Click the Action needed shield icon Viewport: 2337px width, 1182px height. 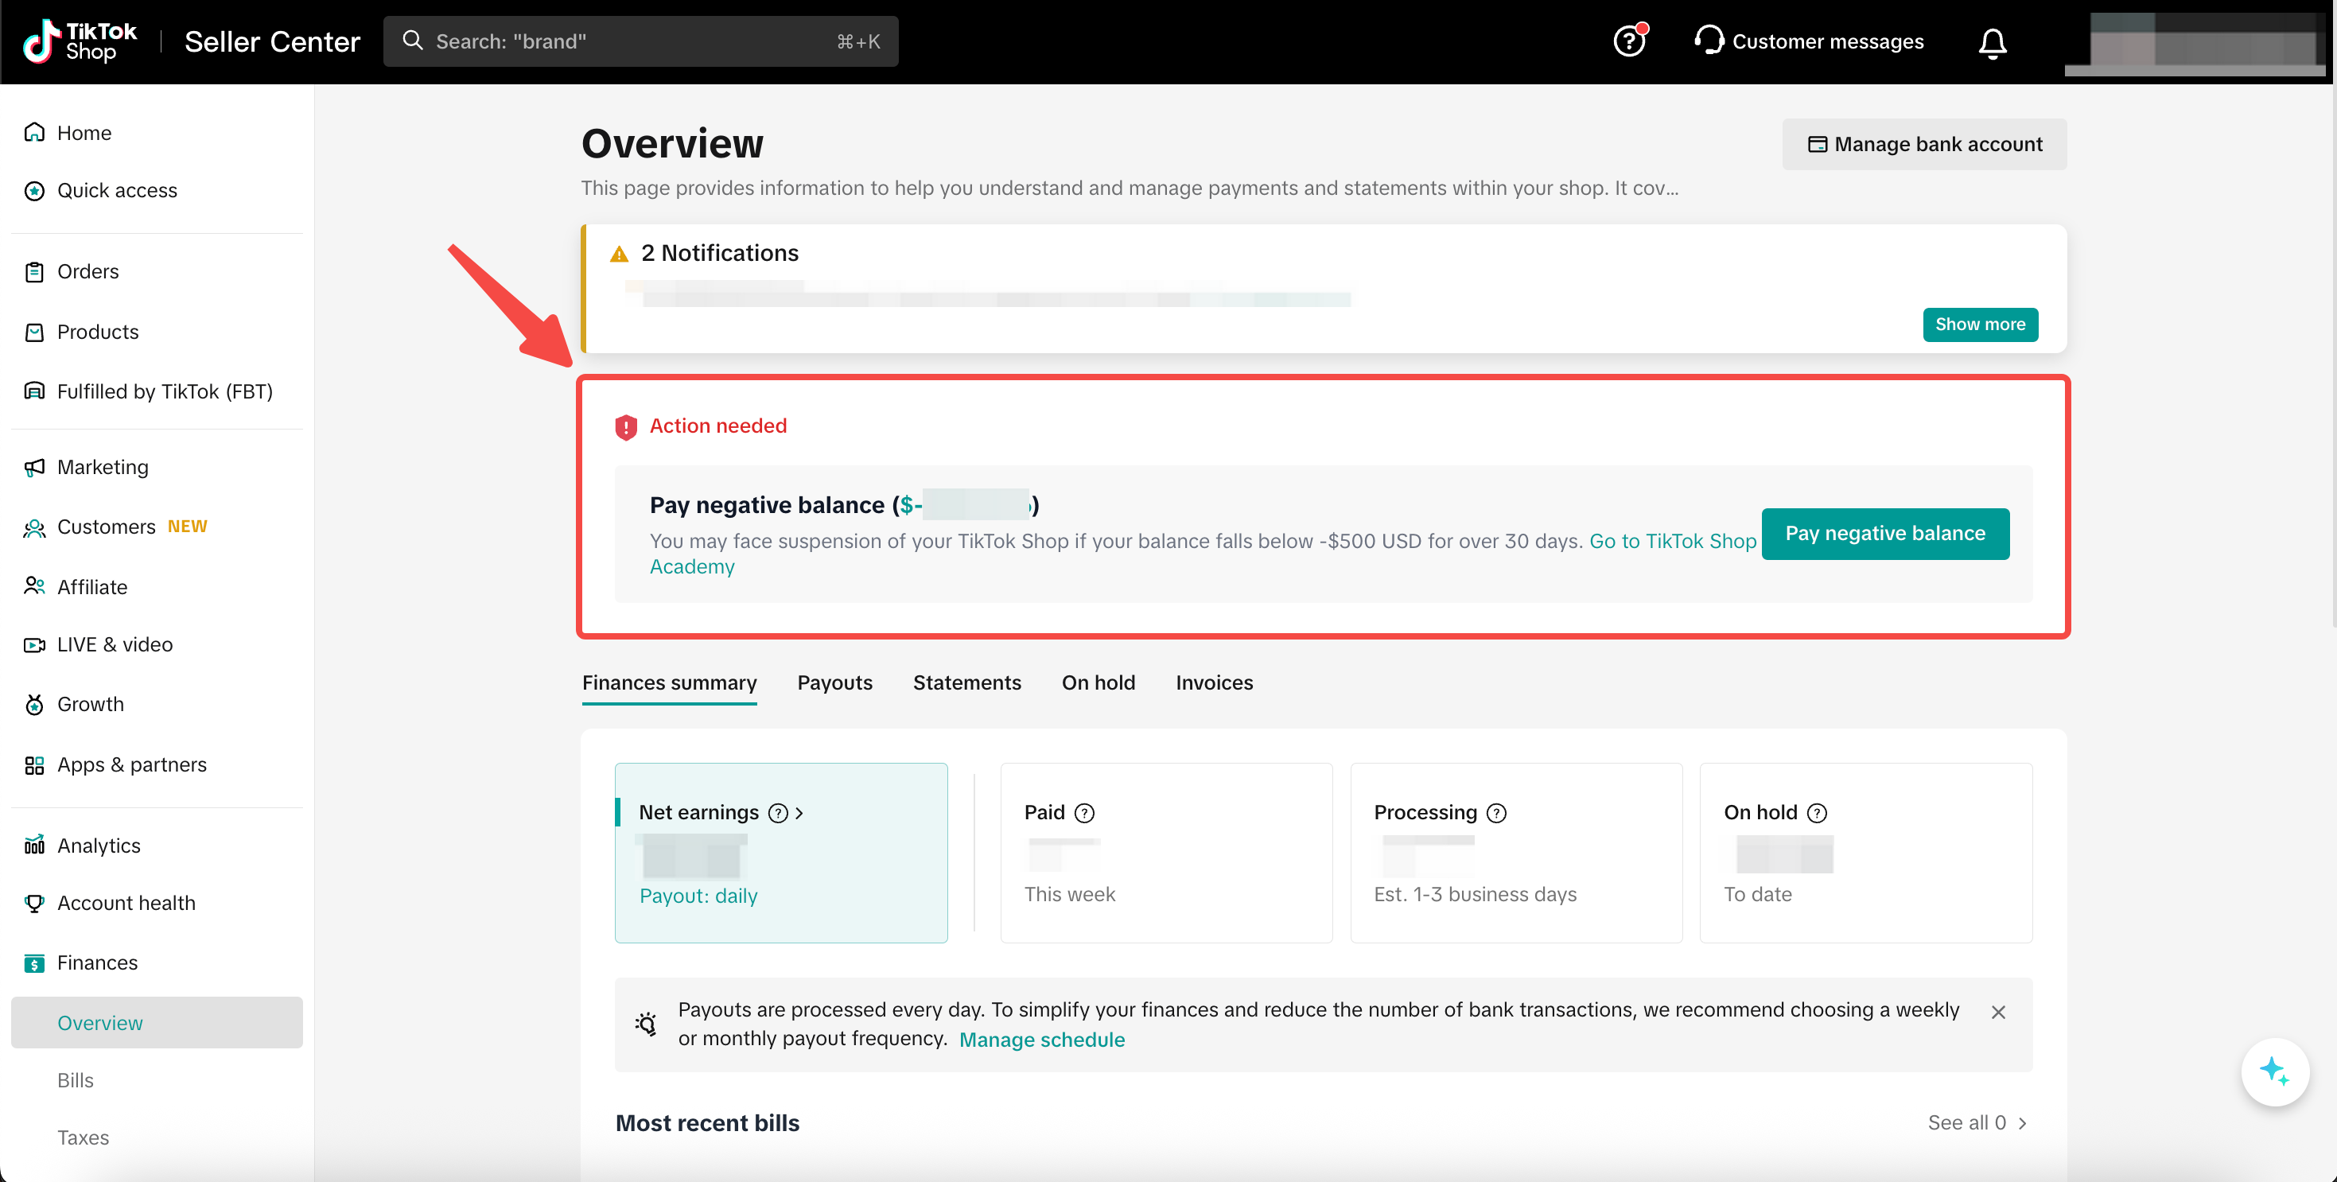625,427
